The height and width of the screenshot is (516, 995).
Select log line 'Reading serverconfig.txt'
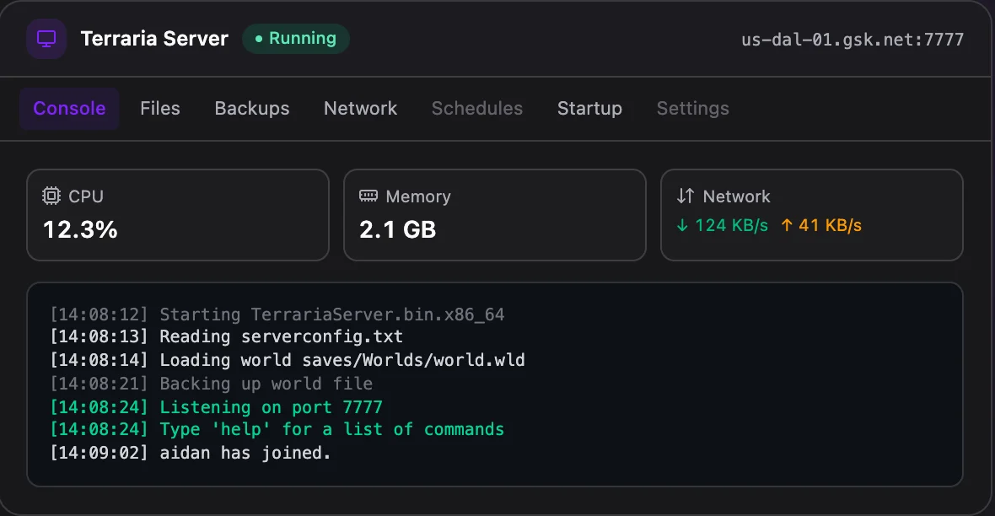[227, 336]
